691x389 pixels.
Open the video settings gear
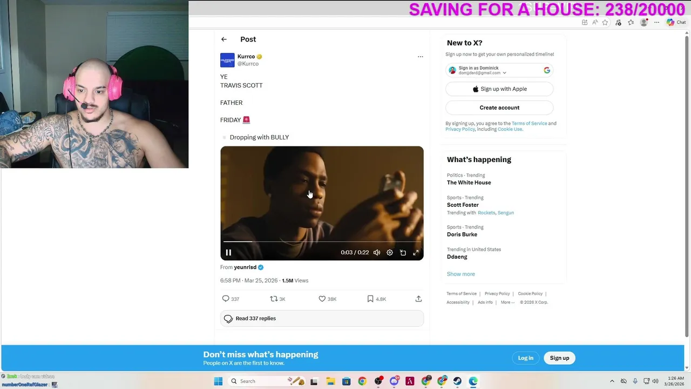(x=390, y=252)
